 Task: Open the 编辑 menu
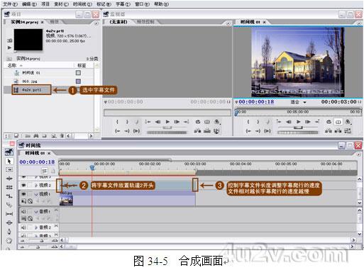(29, 4)
